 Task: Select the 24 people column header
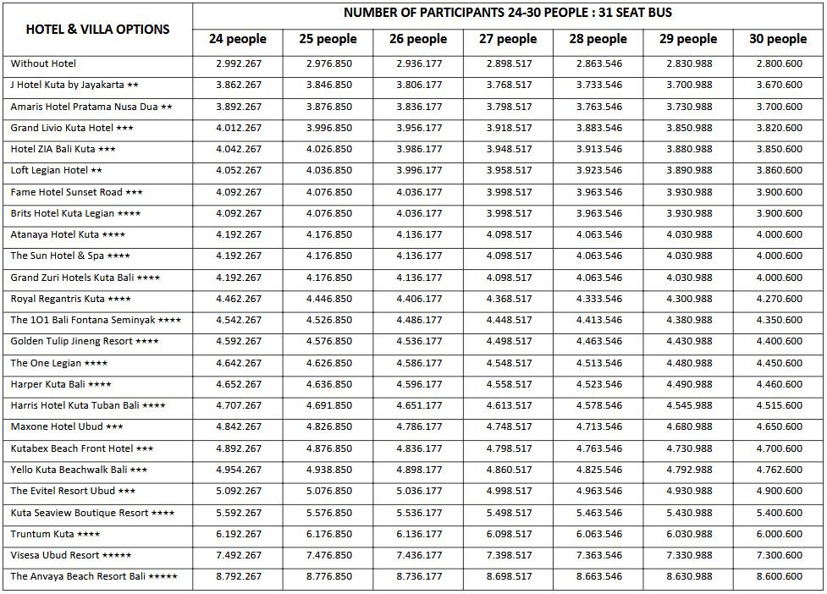tap(238, 39)
